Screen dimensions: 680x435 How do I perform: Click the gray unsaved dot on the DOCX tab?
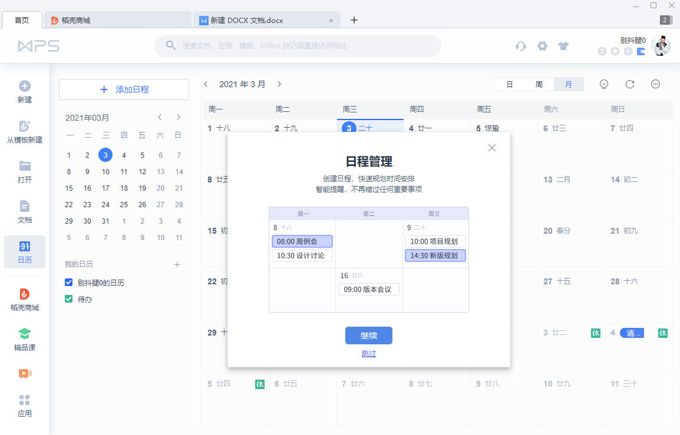pos(331,21)
